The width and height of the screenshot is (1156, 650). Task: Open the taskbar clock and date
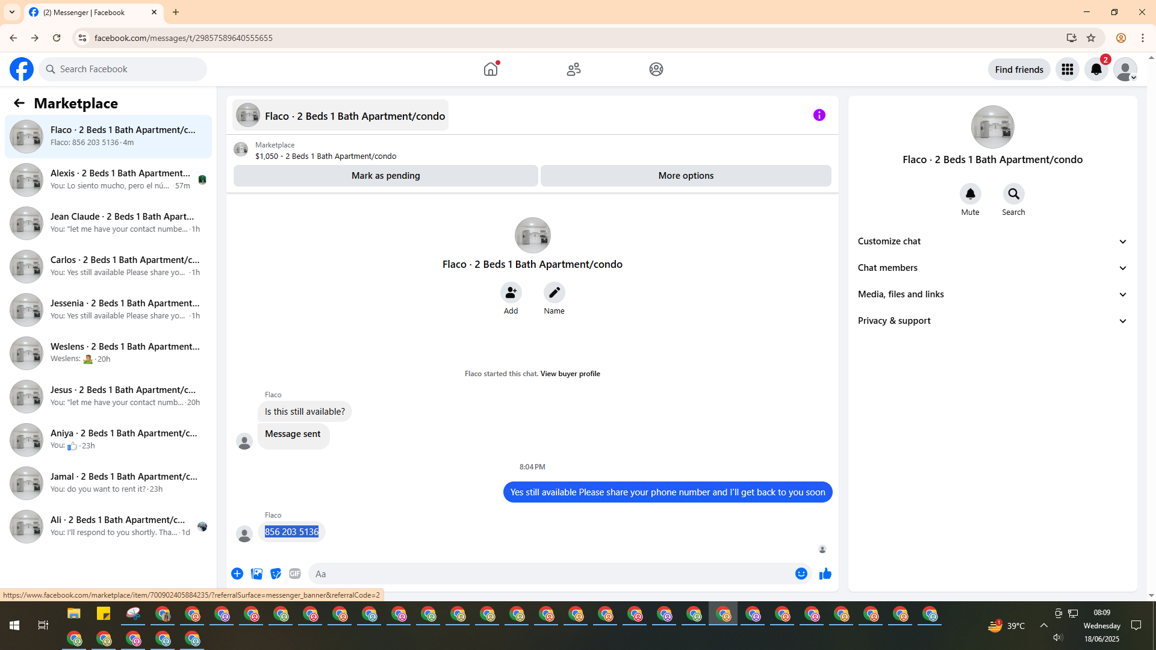[x=1102, y=625]
